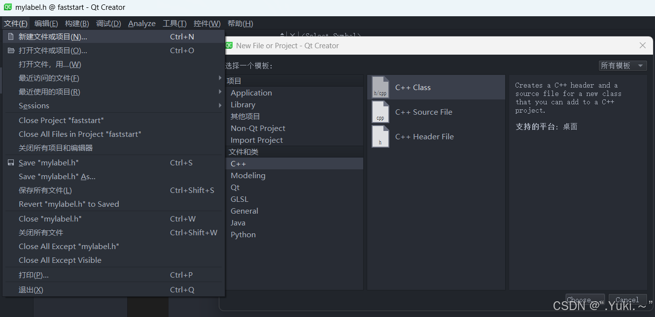Choose 保存所有文件(L) entry
The height and width of the screenshot is (317, 655).
(114, 190)
